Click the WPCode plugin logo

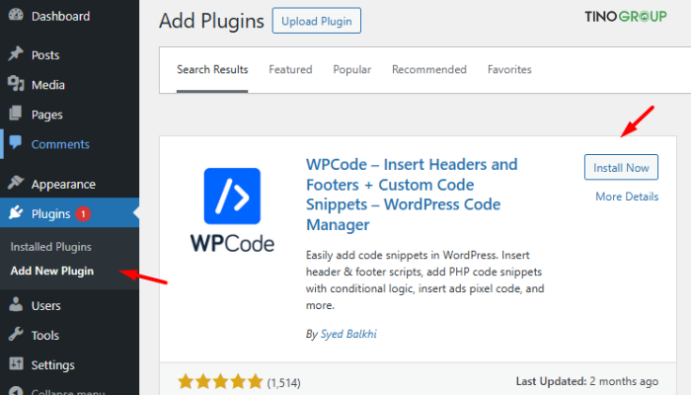click(x=232, y=209)
